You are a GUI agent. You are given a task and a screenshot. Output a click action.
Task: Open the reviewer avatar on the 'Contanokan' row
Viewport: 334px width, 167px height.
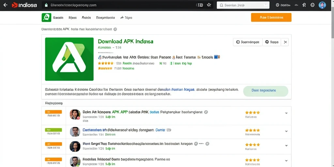pyautogui.click(x=75, y=132)
